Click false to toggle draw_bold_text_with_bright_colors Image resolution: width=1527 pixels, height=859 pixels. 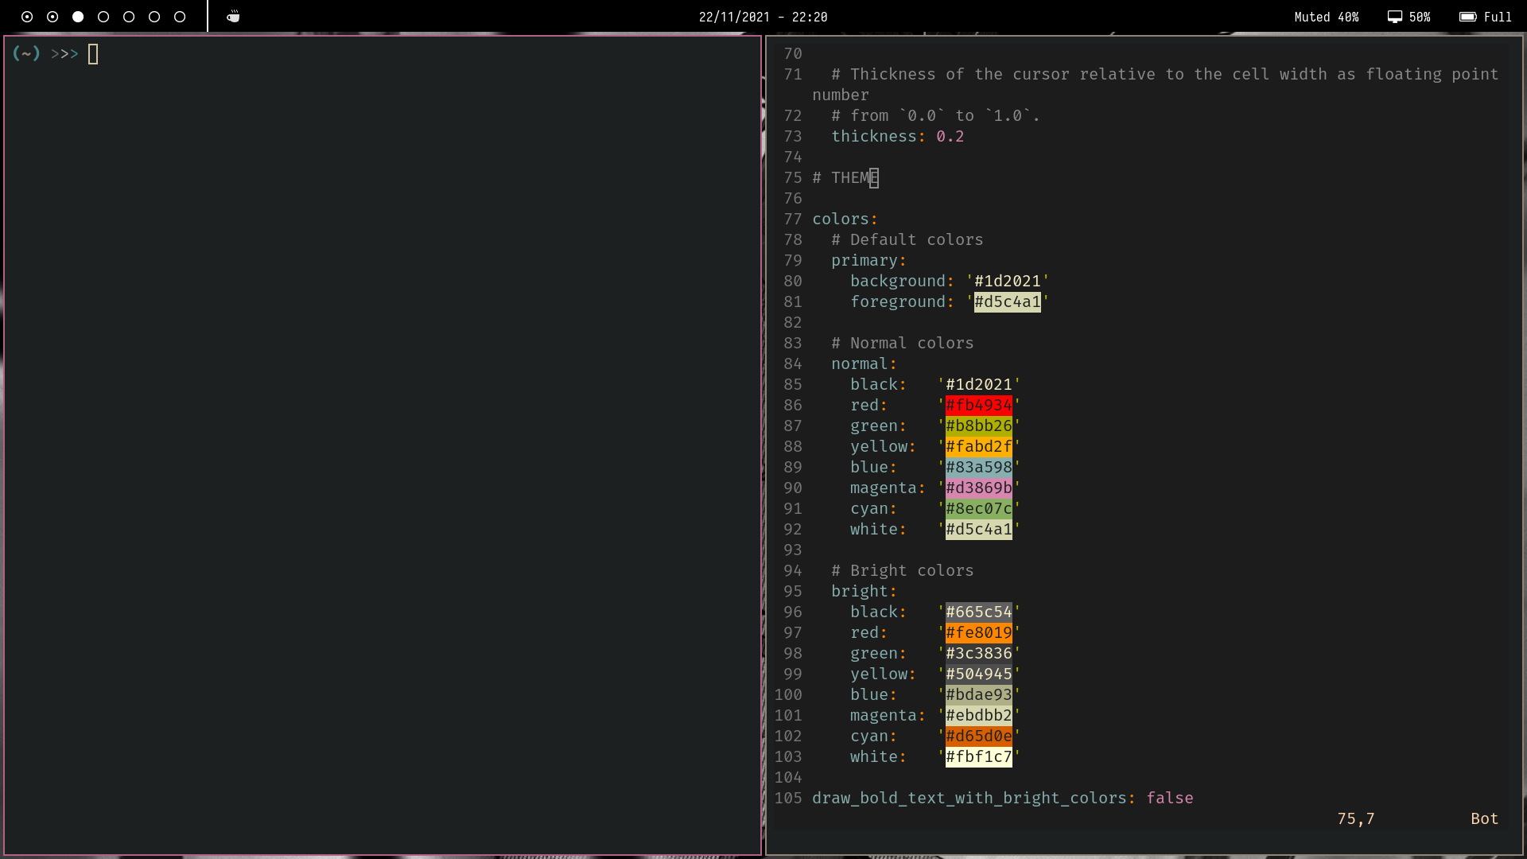[x=1169, y=798]
